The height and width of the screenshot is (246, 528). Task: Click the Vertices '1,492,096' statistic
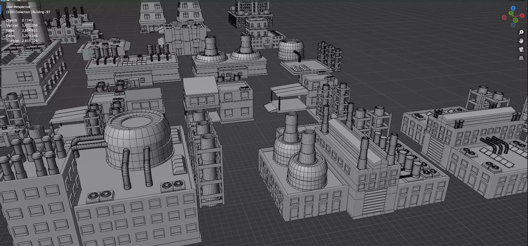(30, 25)
